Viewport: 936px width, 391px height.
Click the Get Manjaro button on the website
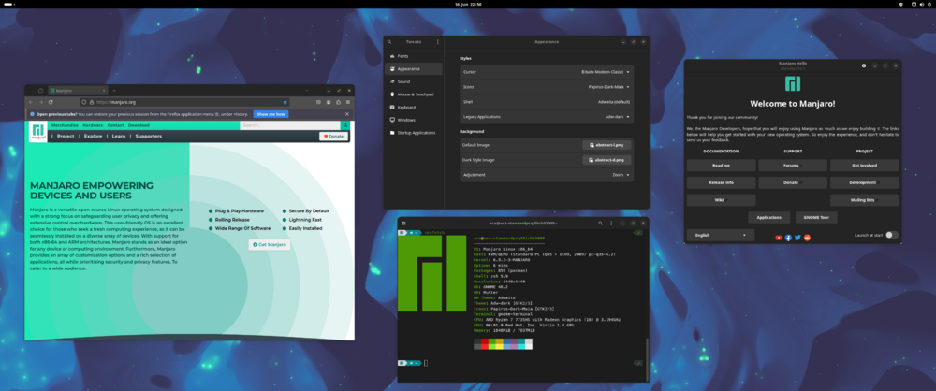tap(270, 245)
